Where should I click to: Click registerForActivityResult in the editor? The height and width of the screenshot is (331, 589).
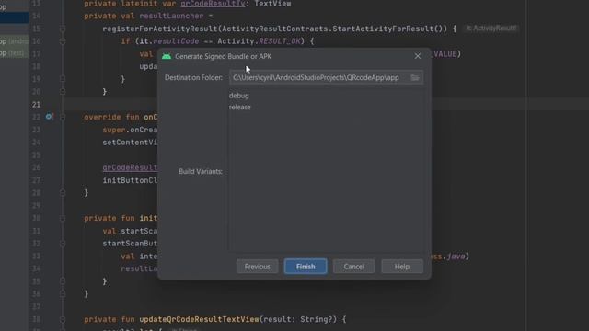click(160, 29)
